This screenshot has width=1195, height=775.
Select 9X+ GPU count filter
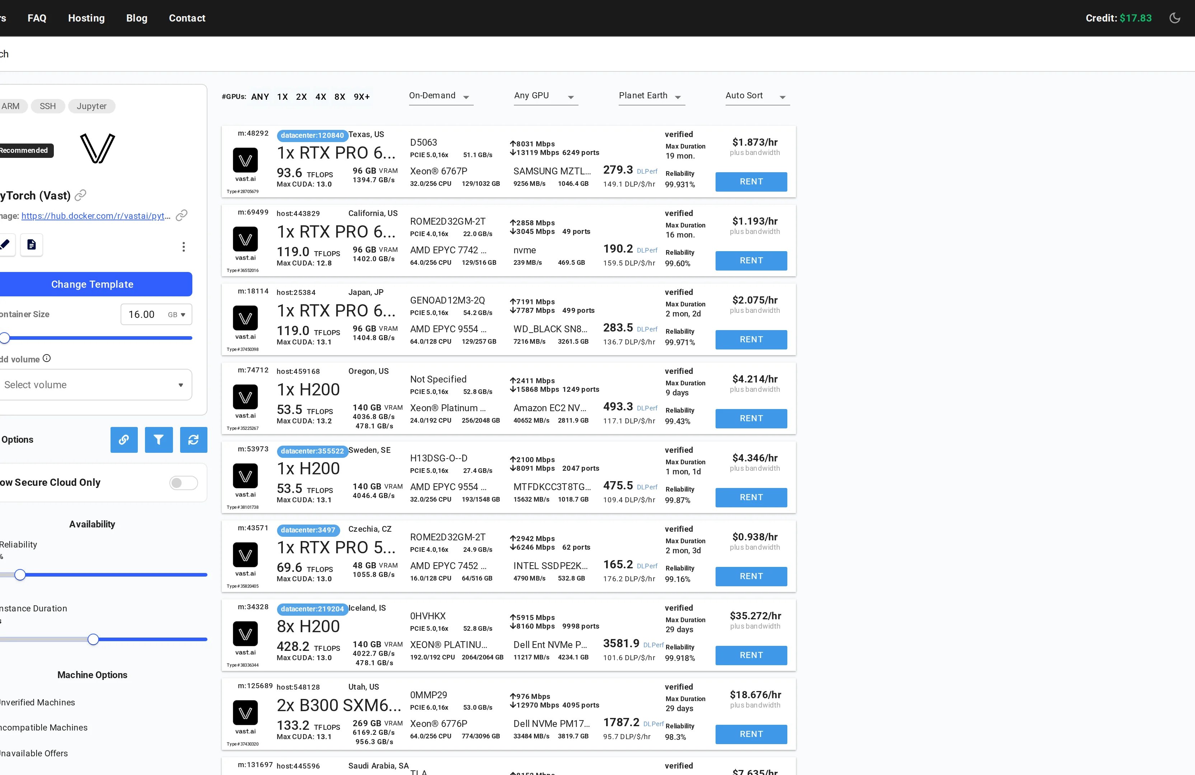tap(361, 97)
